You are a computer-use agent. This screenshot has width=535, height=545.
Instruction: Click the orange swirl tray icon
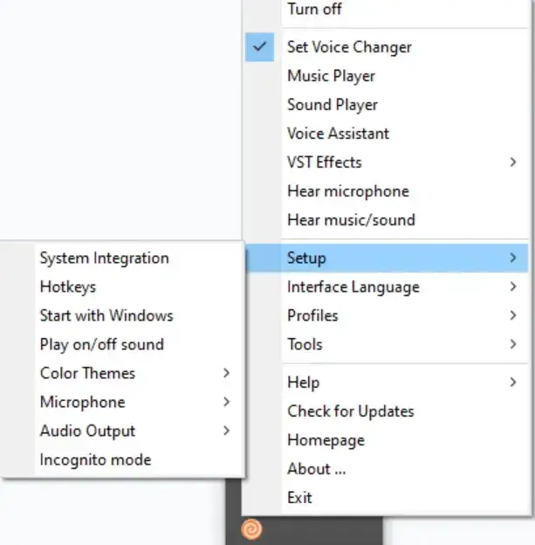[251, 529]
